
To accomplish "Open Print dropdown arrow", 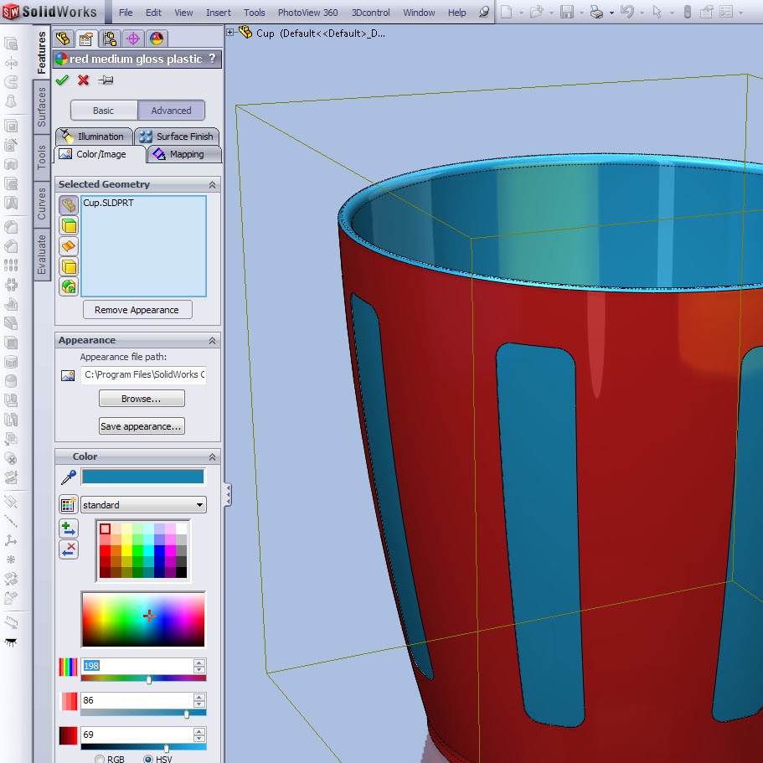I will click(x=611, y=13).
